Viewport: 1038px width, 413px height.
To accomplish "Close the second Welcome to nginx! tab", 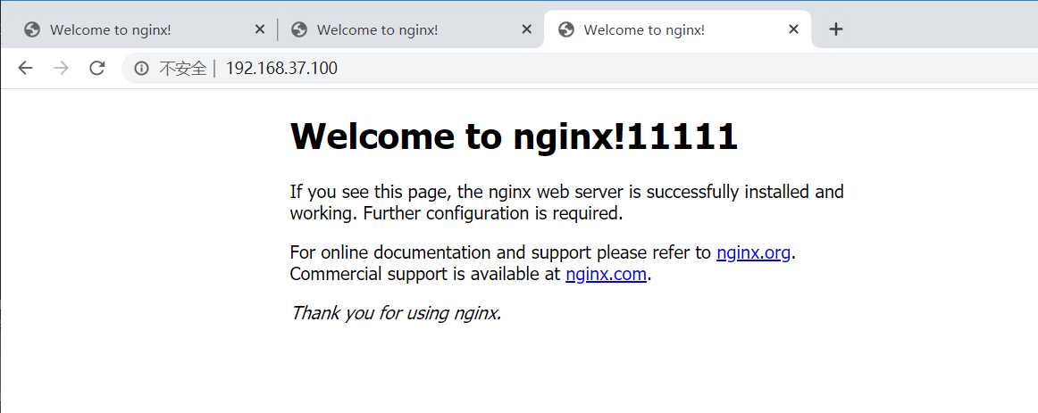I will (x=527, y=29).
